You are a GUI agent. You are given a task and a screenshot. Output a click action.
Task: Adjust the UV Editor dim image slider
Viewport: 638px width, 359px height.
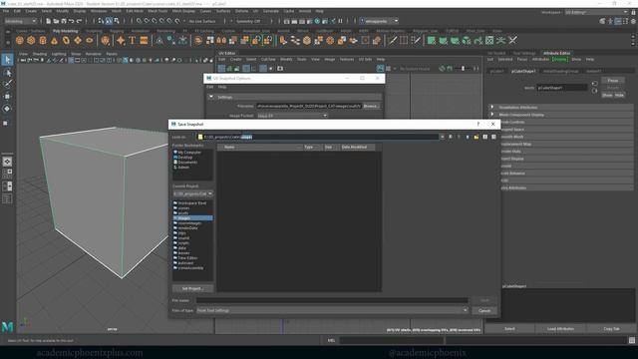pyautogui.click(x=463, y=69)
